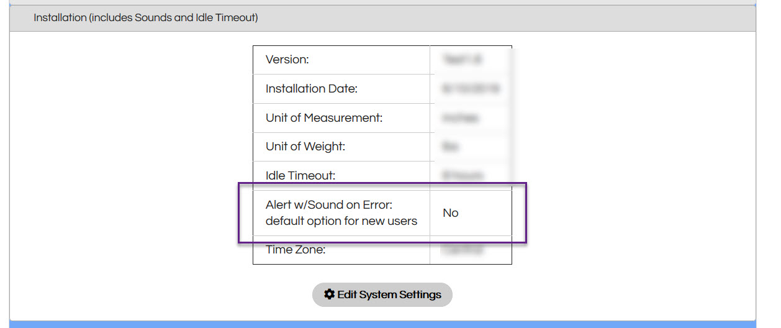Click the 'No' value for sound alert
Viewport: 781px width, 328px height.
[451, 213]
